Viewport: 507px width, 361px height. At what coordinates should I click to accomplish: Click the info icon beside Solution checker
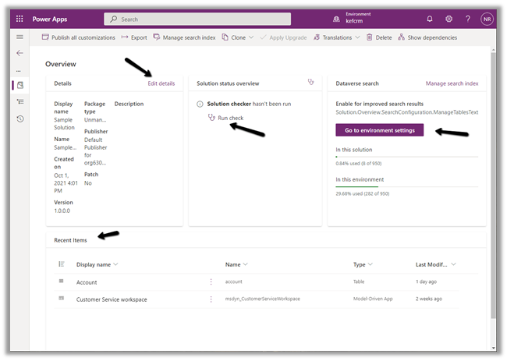point(200,104)
